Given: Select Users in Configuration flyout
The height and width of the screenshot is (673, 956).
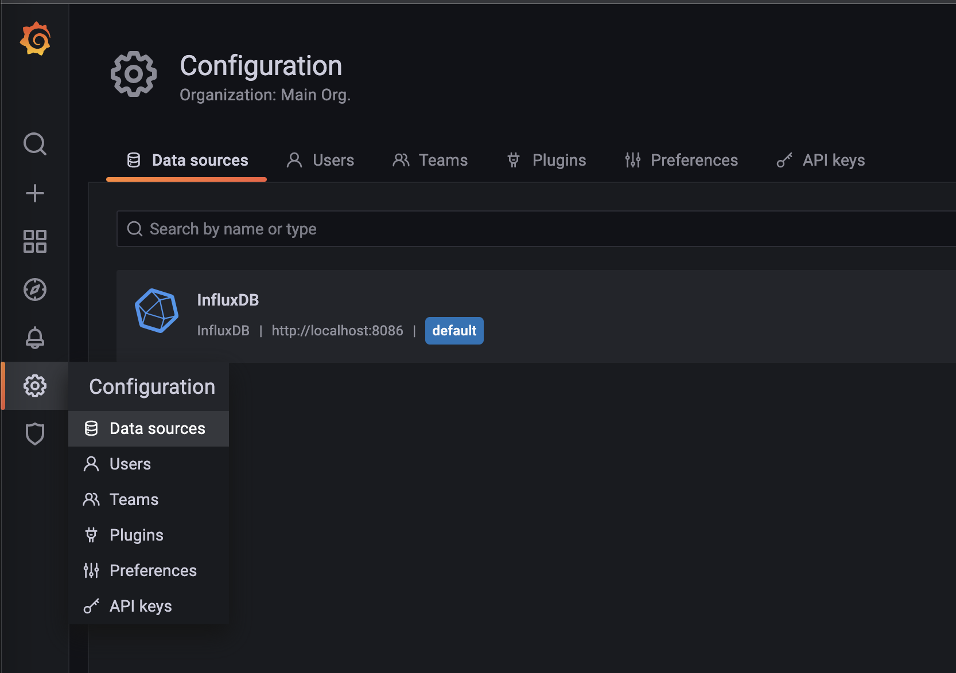Looking at the screenshot, I should coord(149,464).
